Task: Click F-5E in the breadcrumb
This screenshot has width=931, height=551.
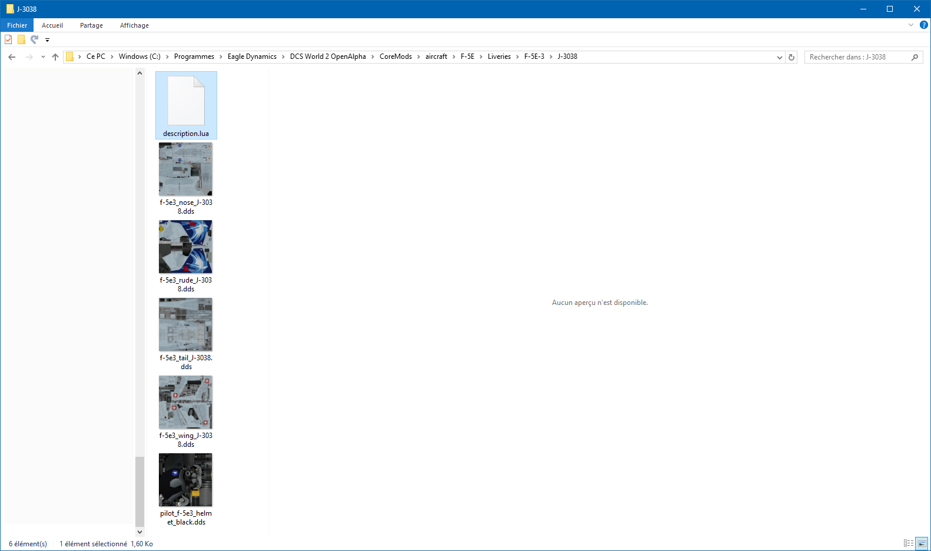Action: pyautogui.click(x=467, y=57)
